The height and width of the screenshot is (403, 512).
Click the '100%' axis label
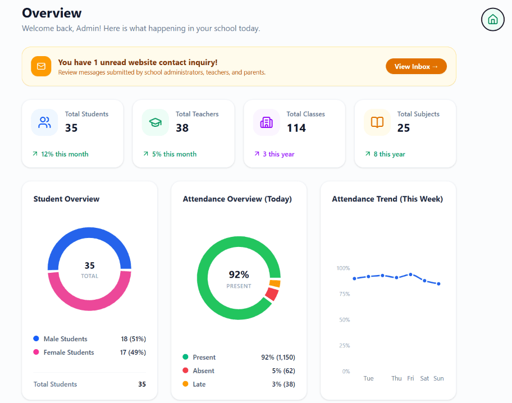pos(343,268)
